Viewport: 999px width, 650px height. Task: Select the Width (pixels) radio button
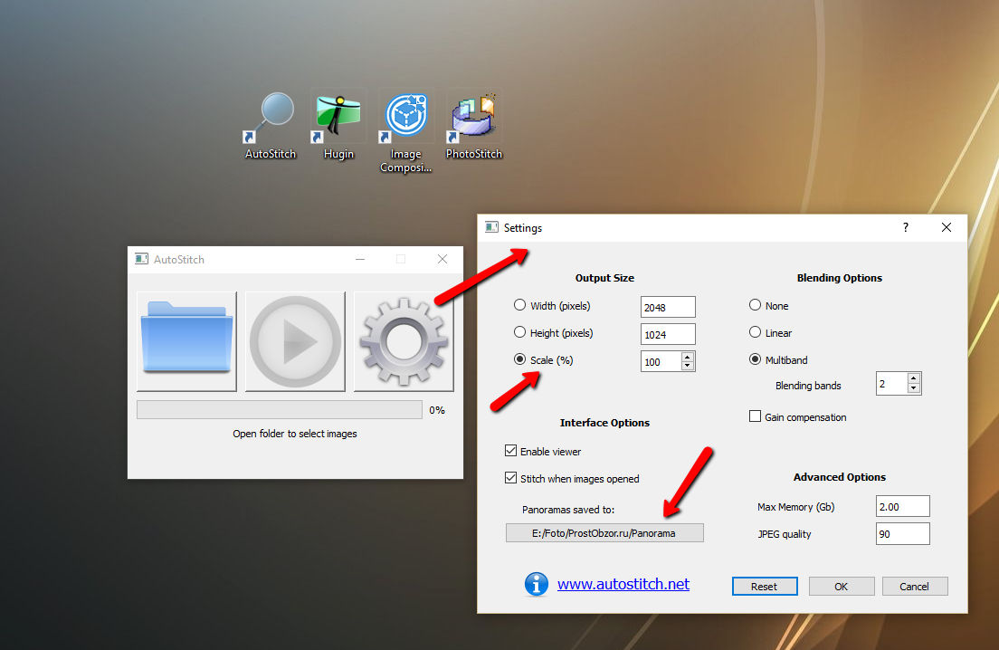click(x=520, y=306)
